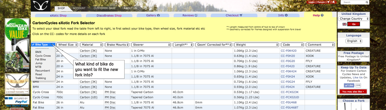The height and width of the screenshot is (110, 386).
Task: Open the Length filter dropdown
Action: coord(183,45)
